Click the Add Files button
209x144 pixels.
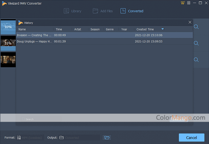[x=103, y=11]
